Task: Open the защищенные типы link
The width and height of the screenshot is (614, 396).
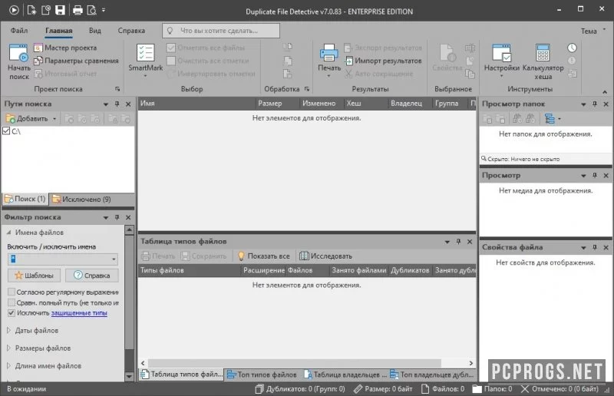Action: tap(79, 313)
